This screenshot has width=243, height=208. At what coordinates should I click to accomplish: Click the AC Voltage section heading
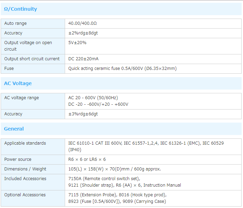(x=18, y=83)
